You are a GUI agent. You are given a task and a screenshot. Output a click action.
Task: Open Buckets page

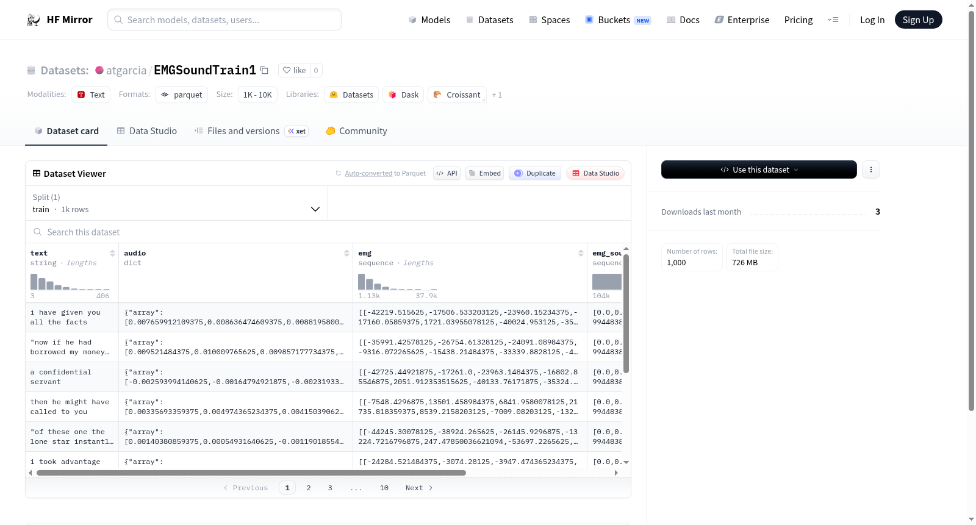tap(618, 20)
